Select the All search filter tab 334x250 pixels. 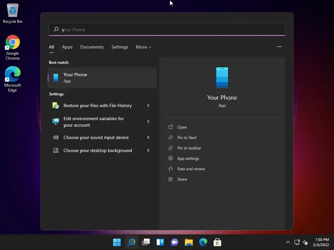(x=51, y=47)
